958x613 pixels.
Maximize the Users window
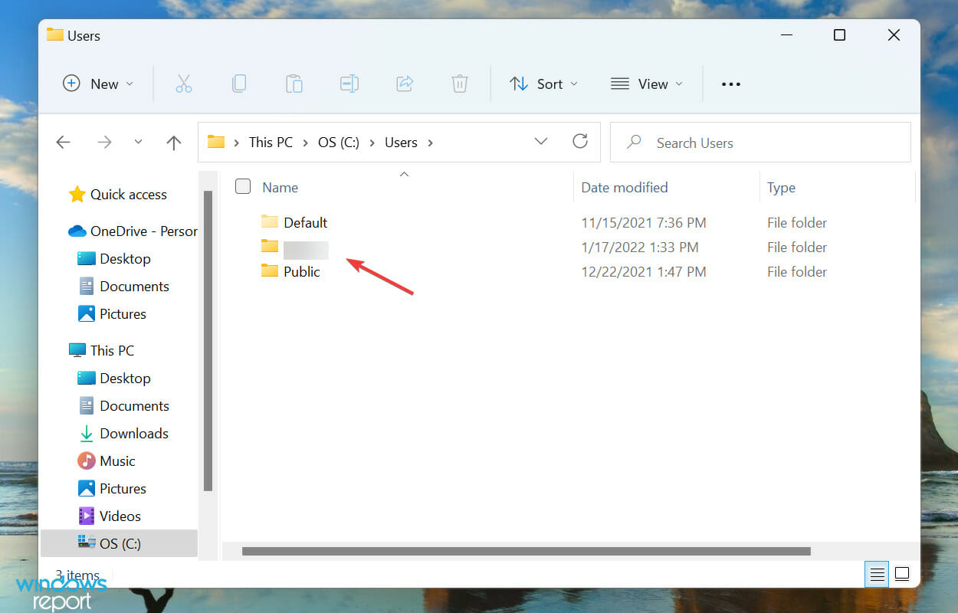pos(839,35)
